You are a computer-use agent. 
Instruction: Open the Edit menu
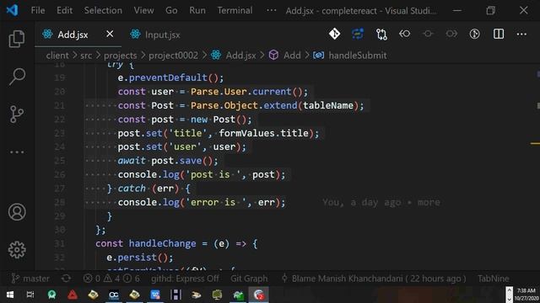tap(64, 10)
